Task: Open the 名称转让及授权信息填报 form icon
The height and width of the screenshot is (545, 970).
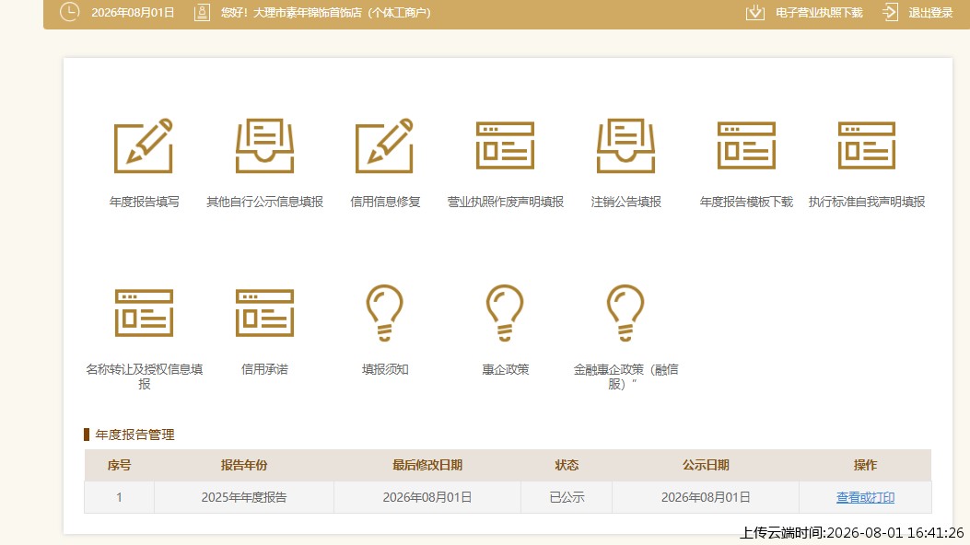Action: 144,313
